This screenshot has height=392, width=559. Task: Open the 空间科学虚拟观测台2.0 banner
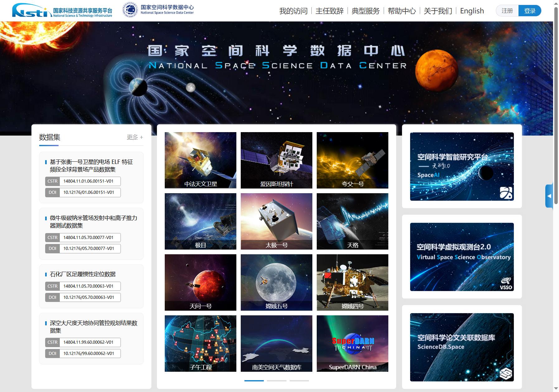tap(462, 257)
